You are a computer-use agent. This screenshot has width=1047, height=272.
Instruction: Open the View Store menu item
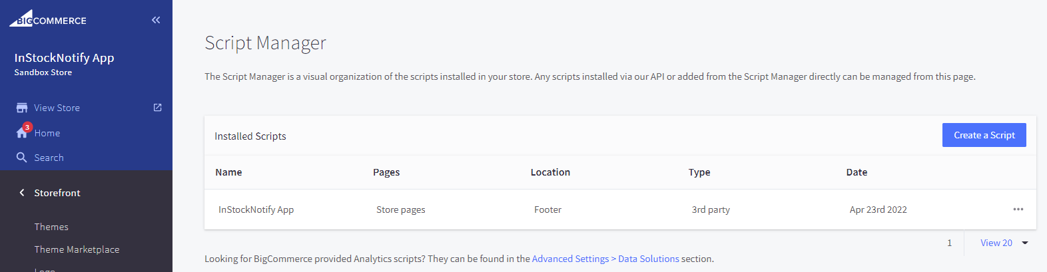tap(57, 108)
